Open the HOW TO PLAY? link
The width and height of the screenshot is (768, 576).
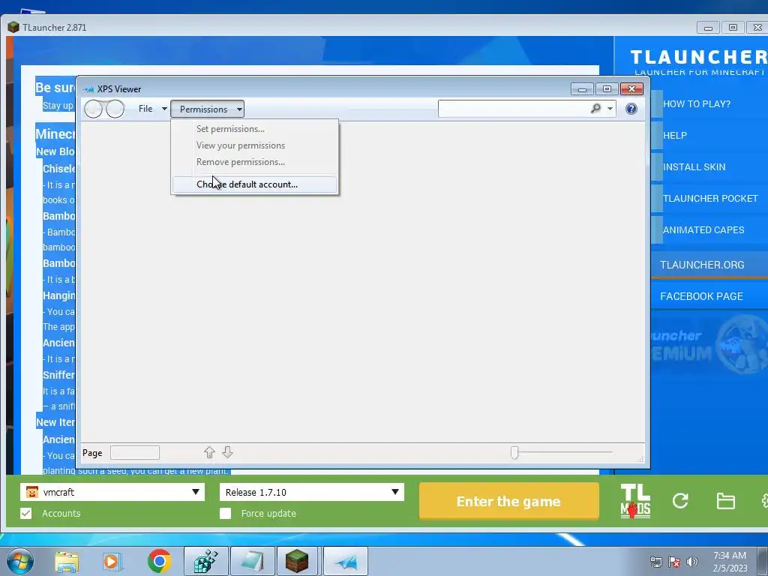click(x=697, y=103)
